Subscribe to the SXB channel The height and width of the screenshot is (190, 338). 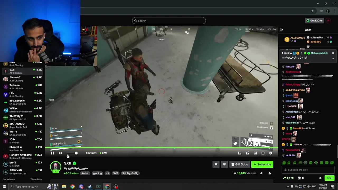click(x=262, y=164)
